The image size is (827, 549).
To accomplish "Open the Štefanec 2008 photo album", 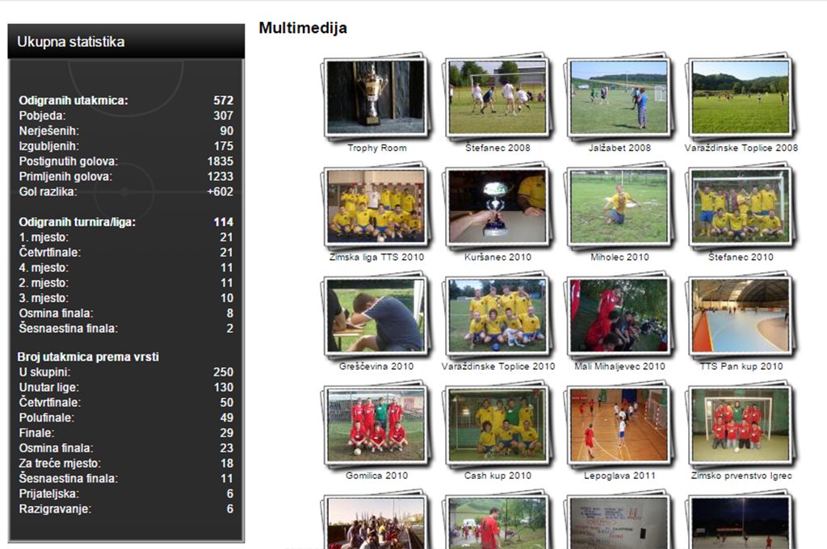I will (x=497, y=97).
